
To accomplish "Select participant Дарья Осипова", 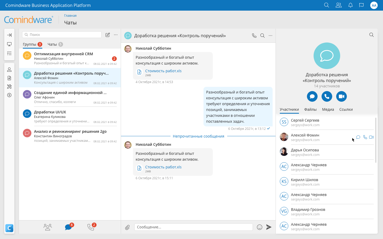I will point(327,152).
